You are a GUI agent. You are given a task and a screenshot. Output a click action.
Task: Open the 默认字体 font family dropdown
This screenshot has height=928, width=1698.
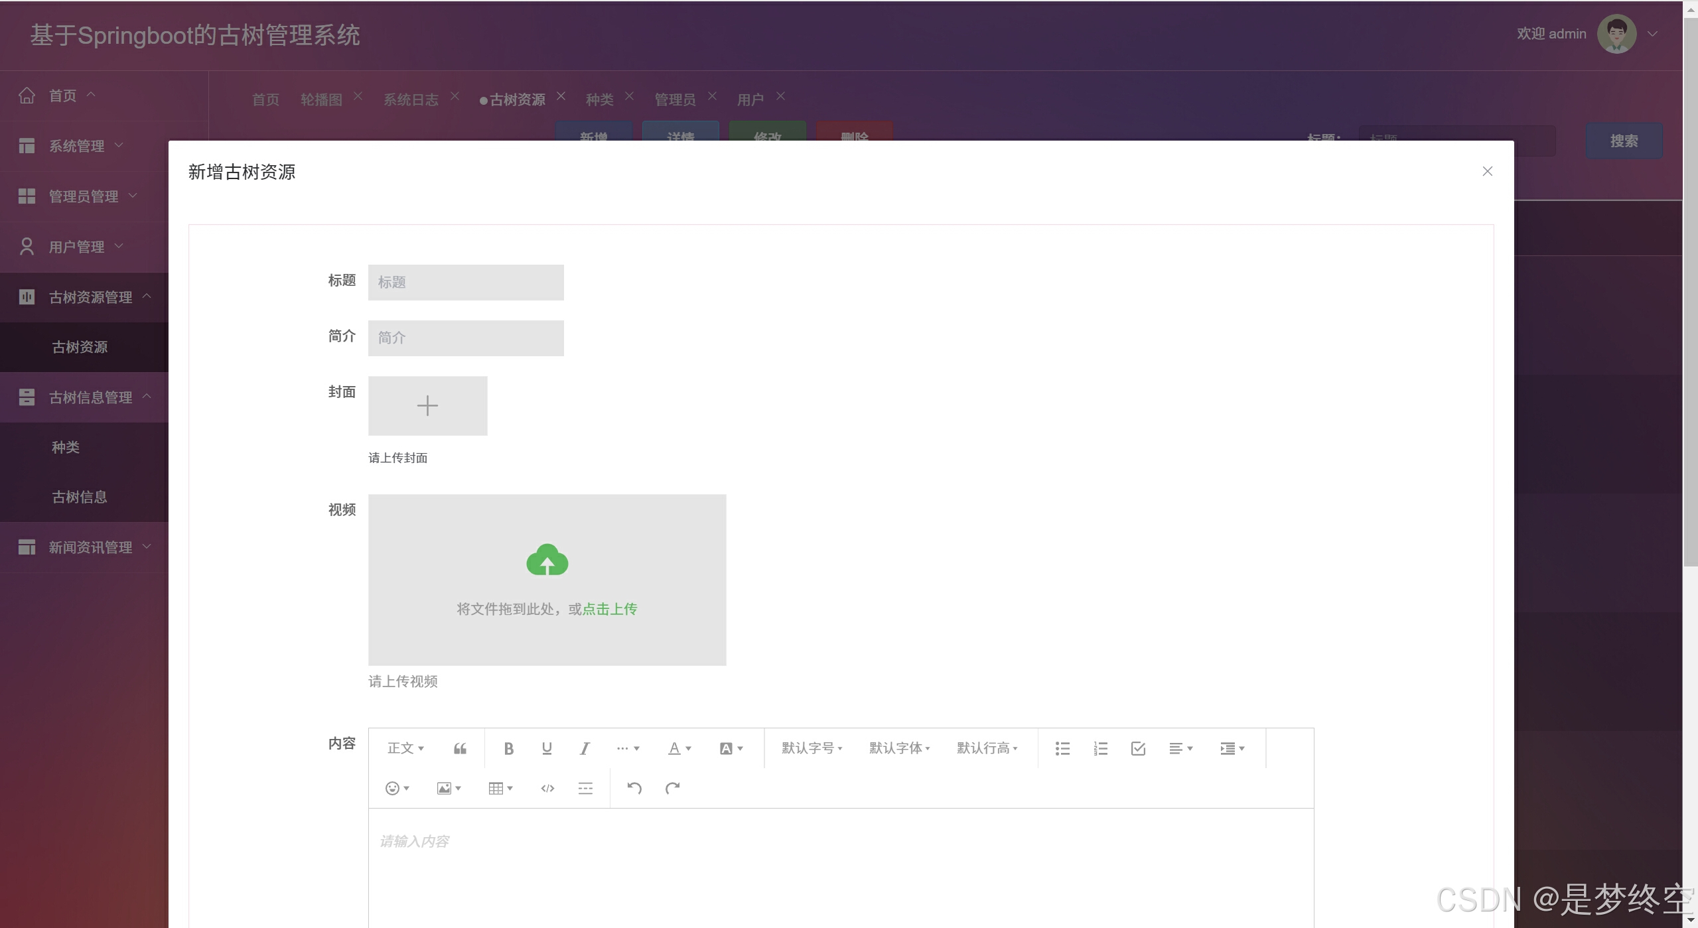click(899, 748)
